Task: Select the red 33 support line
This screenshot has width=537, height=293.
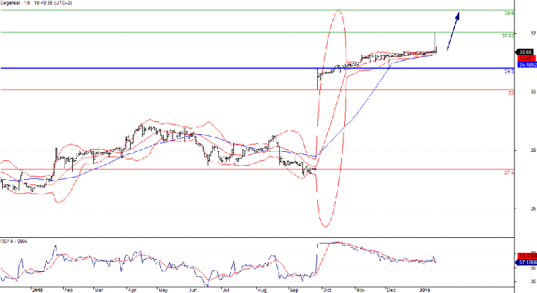Action: pos(212,90)
